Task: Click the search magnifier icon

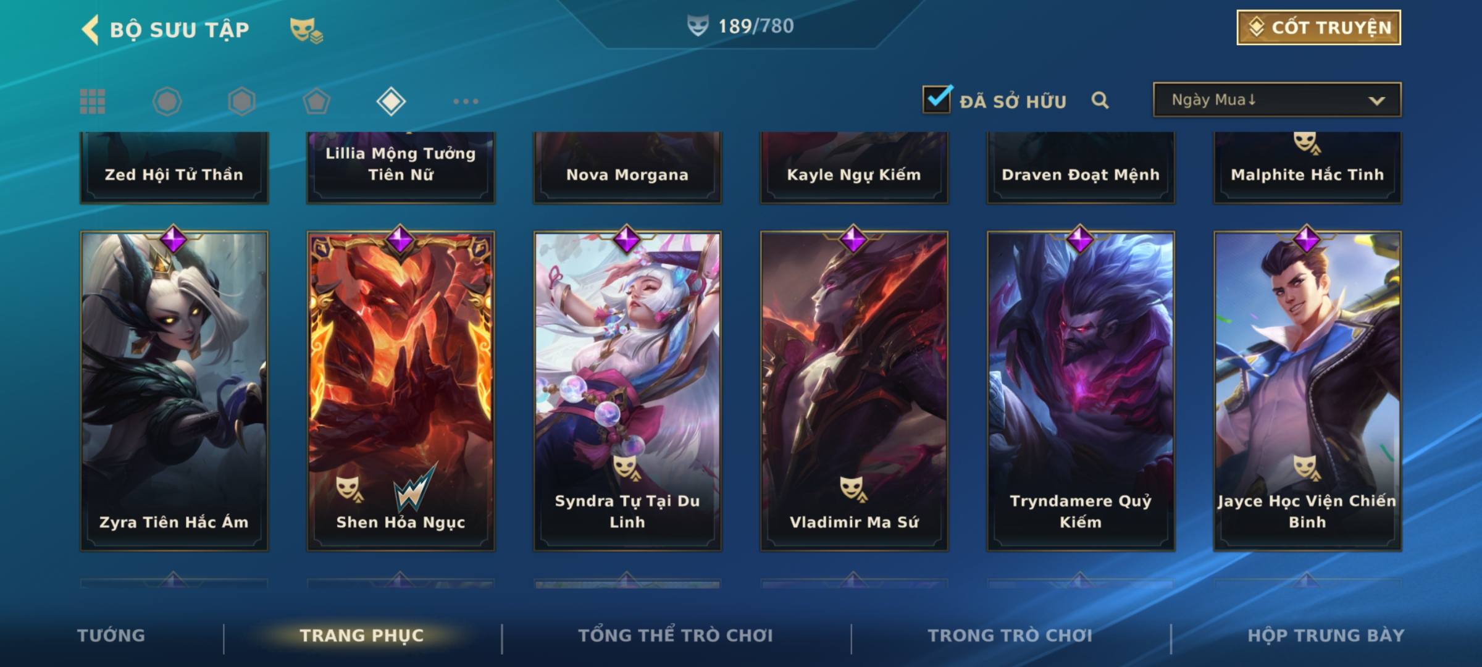Action: [x=1100, y=100]
